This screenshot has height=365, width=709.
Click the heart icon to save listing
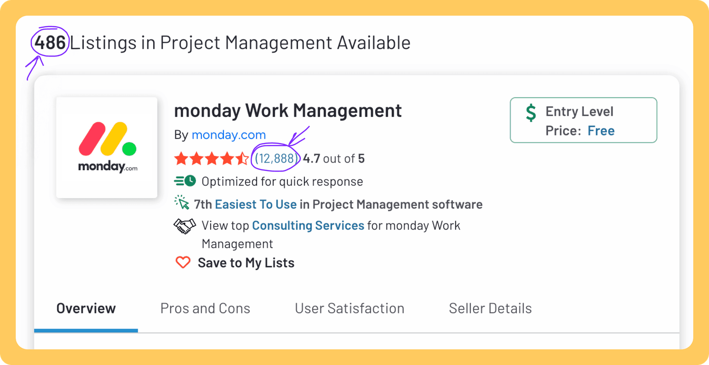click(x=183, y=262)
